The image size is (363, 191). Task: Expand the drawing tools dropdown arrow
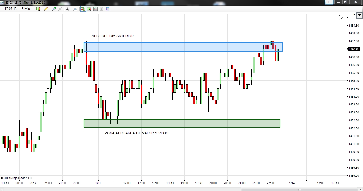49,9
